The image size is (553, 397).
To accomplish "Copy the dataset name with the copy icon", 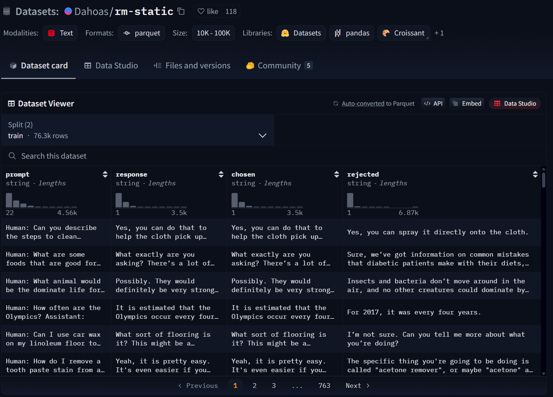I will 181,11.
